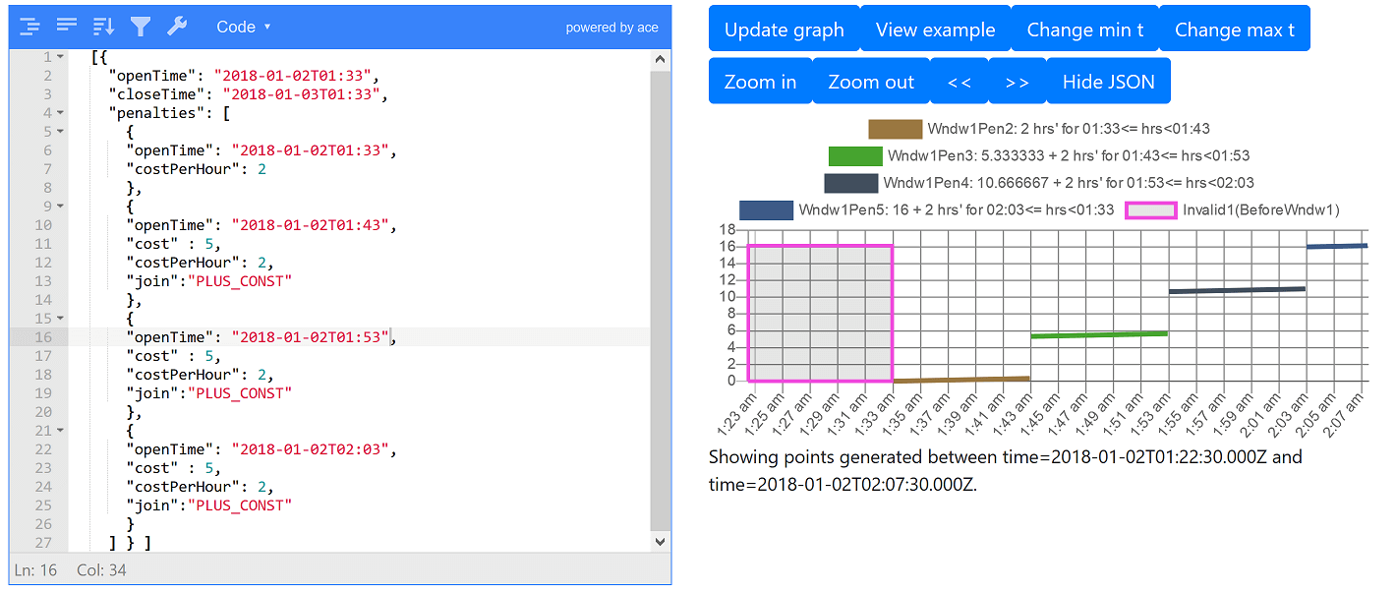
Task: Click the Wndw1Pen5 blue color swatch
Action: 766,209
